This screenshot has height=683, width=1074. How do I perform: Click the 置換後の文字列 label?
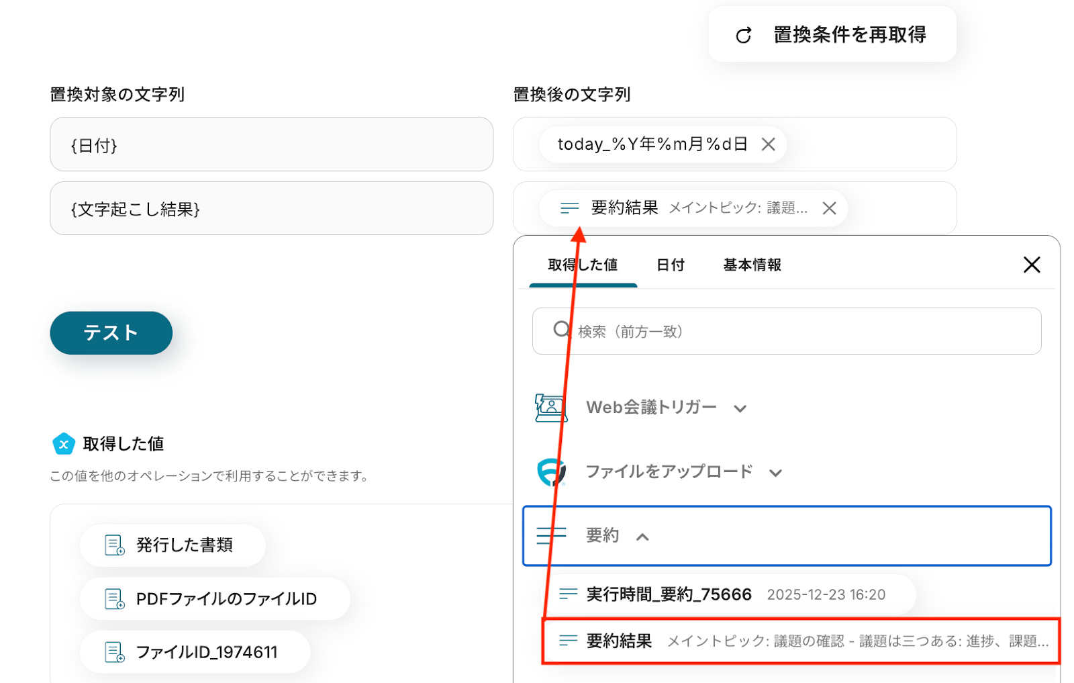tap(572, 95)
